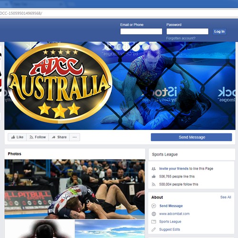This screenshot has width=238, height=238.
Task: Click the Messenger icon in About
Action: click(x=154, y=206)
